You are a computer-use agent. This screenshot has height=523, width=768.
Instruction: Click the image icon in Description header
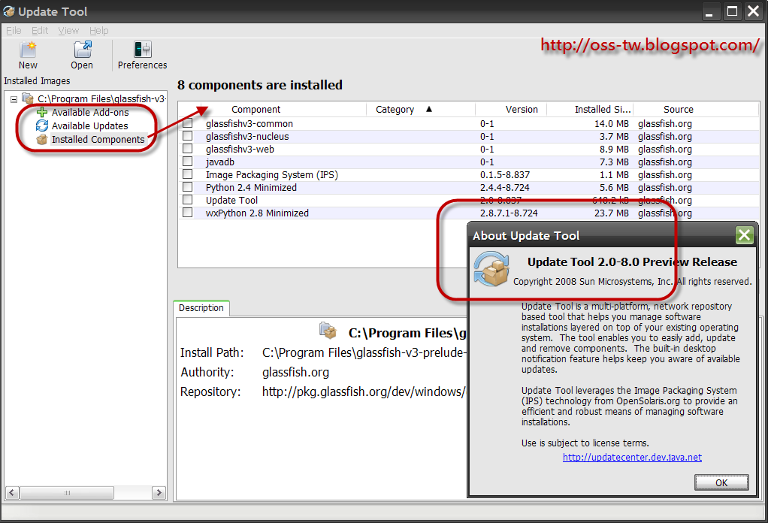click(x=328, y=331)
